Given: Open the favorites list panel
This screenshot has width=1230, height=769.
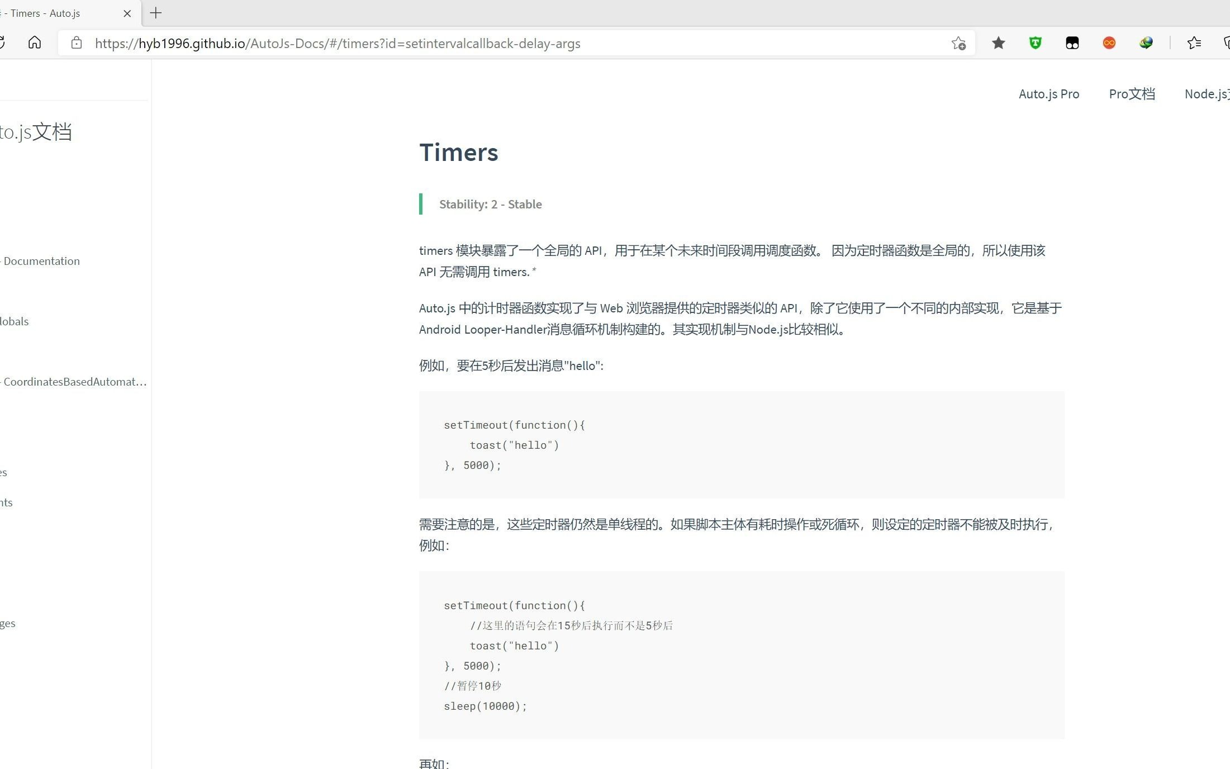Looking at the screenshot, I should (x=1194, y=43).
